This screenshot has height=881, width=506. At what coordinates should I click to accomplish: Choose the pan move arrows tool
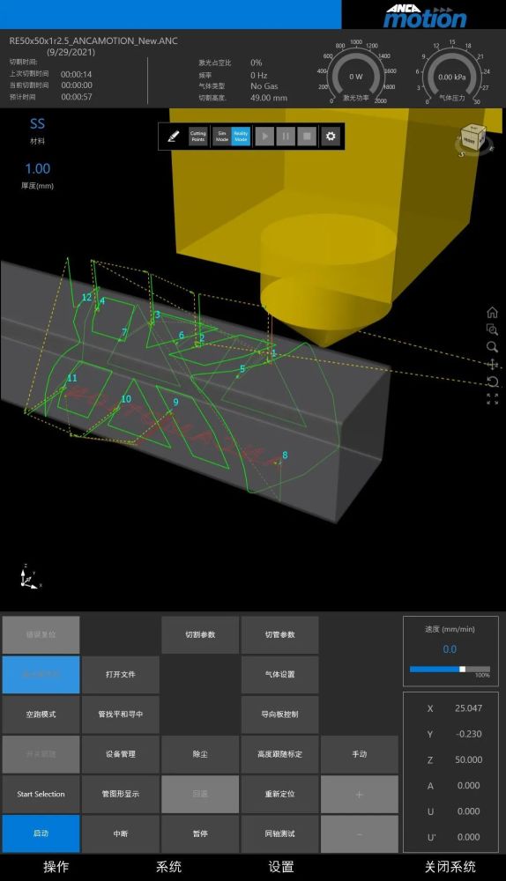click(x=492, y=364)
